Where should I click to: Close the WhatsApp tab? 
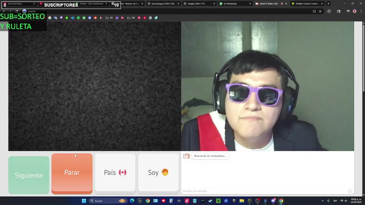tap(250, 4)
